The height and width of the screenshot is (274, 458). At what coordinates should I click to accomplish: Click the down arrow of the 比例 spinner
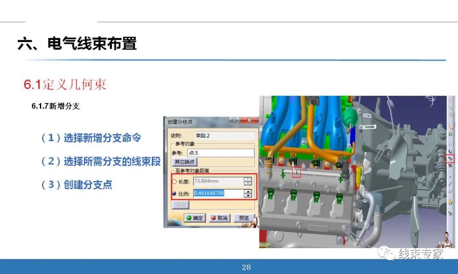coord(249,195)
